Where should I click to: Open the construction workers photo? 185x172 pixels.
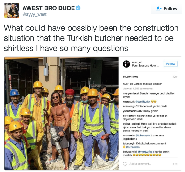(x=61, y=113)
